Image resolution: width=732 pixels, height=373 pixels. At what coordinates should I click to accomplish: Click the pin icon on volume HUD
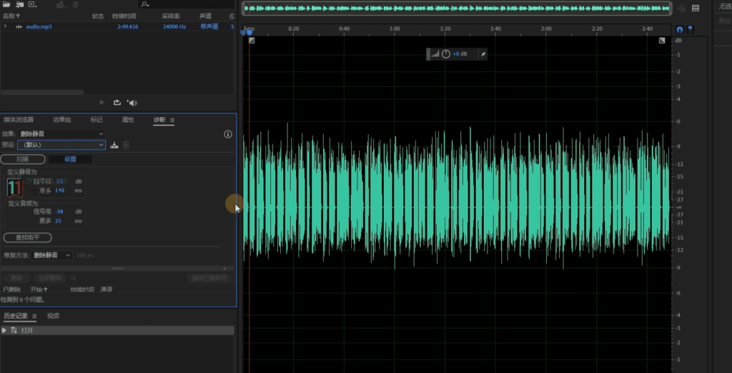pyautogui.click(x=483, y=54)
